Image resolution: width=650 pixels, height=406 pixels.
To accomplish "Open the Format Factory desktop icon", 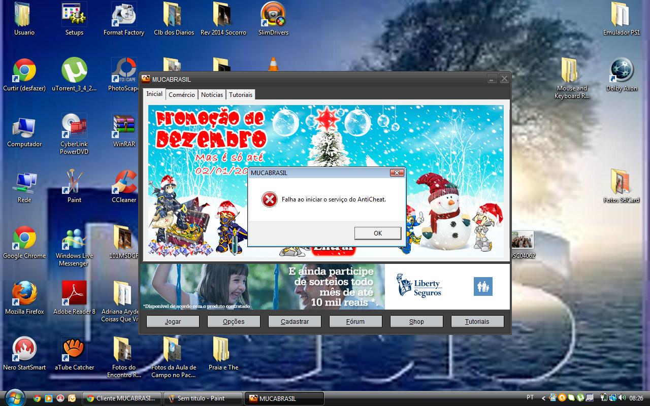I will [123, 17].
